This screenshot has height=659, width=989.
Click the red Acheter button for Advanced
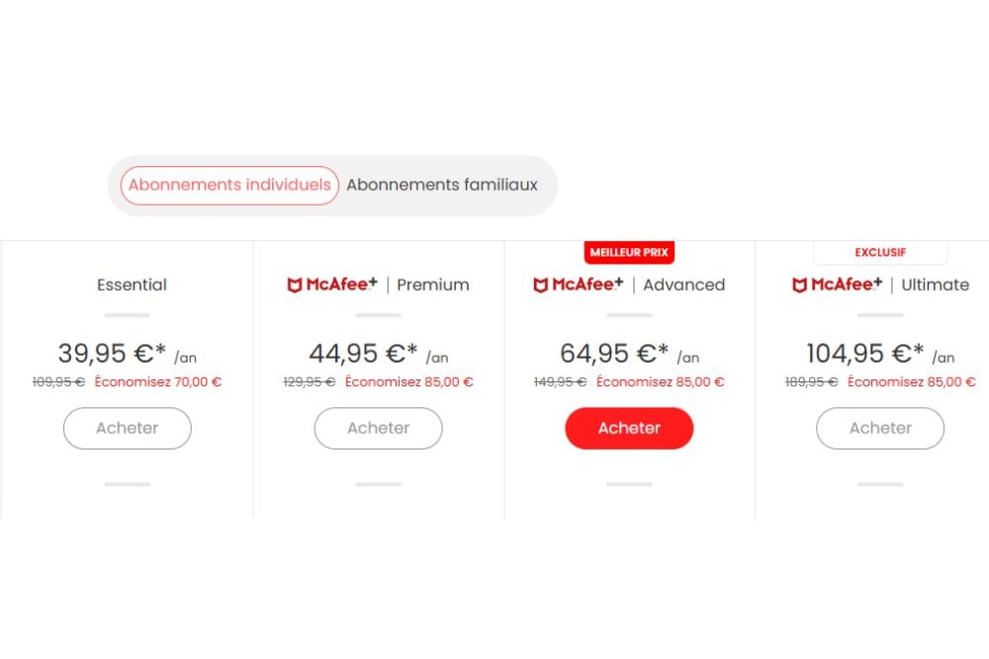click(629, 428)
